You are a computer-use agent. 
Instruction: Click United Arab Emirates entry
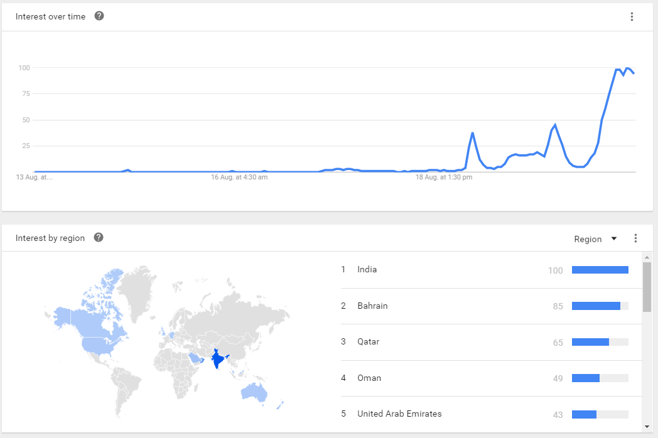[399, 414]
